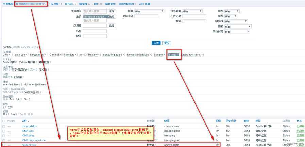Go to the 图形 35 tab

[x=98, y=4]
